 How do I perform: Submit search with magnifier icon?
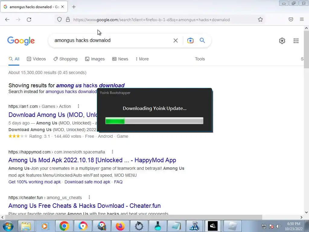pyautogui.click(x=202, y=40)
